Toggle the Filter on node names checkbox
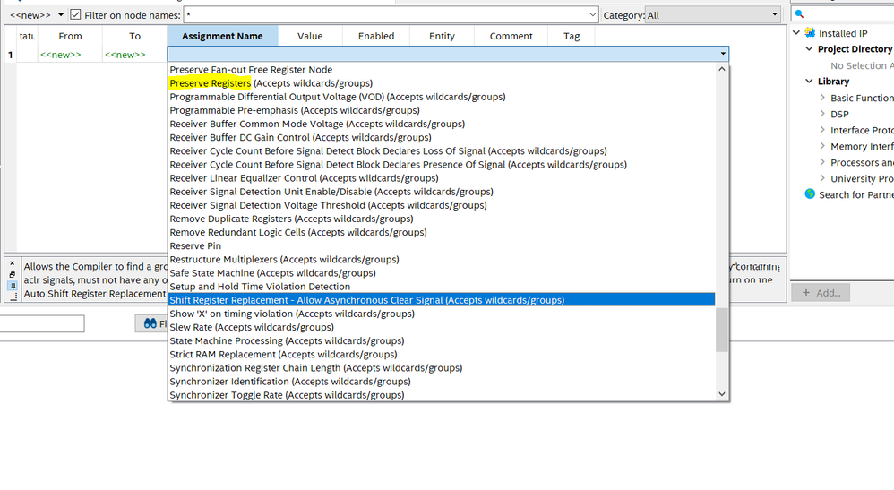The height and width of the screenshot is (490, 894). click(75, 15)
